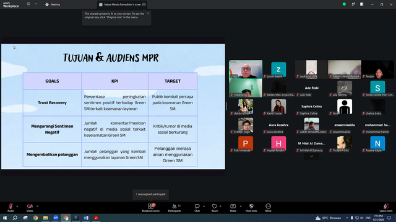396x222 pixels.
Task: Click the slide title Tujuan & Audiens MPR
Action: point(111,57)
